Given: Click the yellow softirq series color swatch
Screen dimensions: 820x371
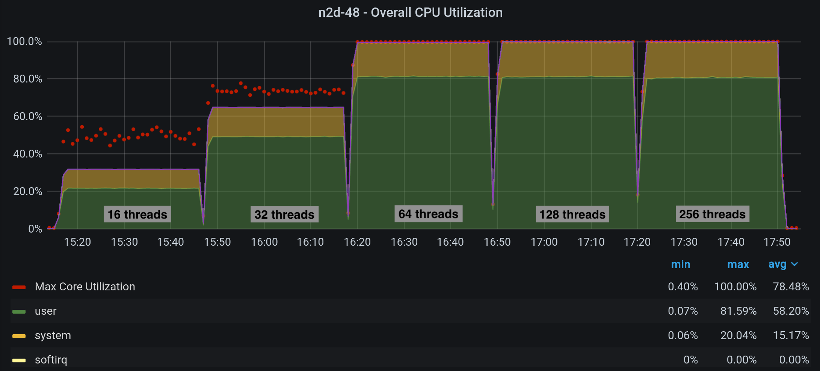Looking at the screenshot, I should [19, 360].
